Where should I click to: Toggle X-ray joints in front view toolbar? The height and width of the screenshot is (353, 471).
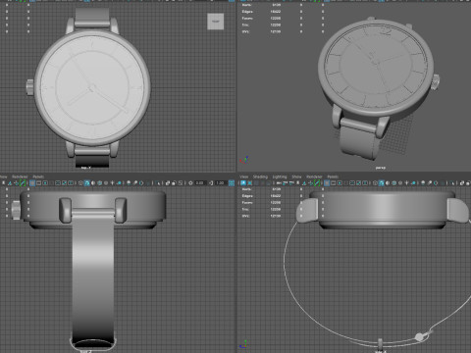[x=180, y=183]
